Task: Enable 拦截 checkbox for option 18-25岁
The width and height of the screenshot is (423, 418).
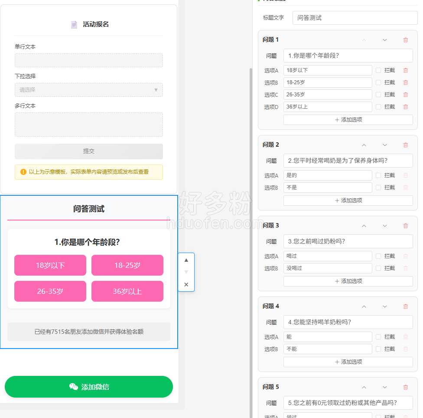Action: point(378,82)
